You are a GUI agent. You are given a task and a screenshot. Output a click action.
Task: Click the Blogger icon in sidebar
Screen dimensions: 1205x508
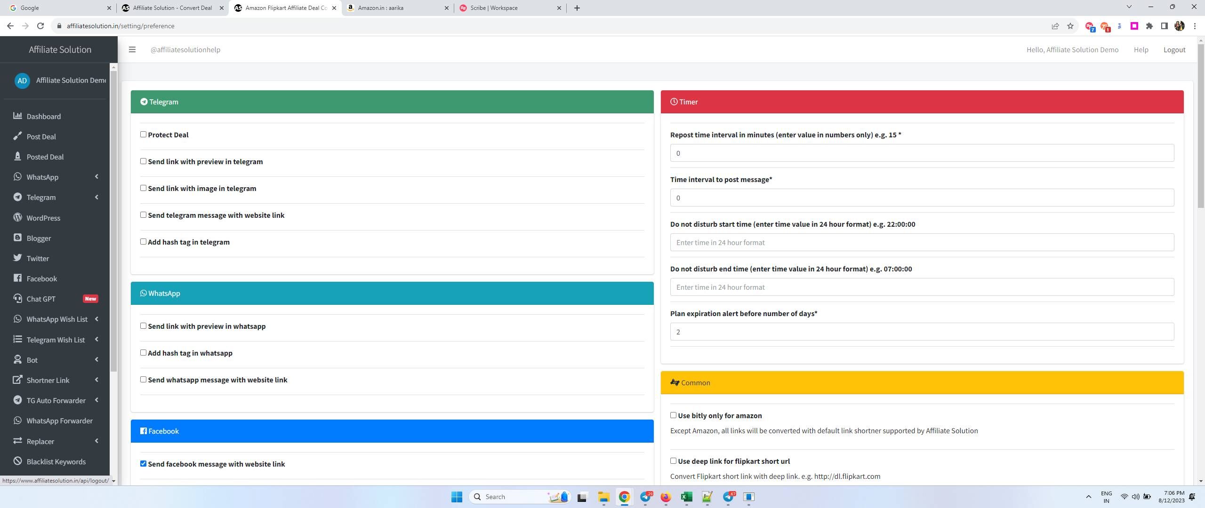coord(17,238)
